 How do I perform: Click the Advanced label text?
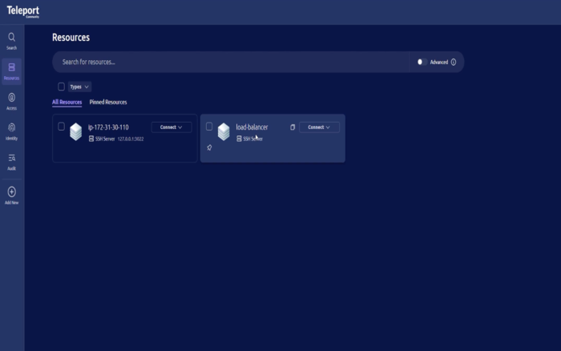pos(439,63)
